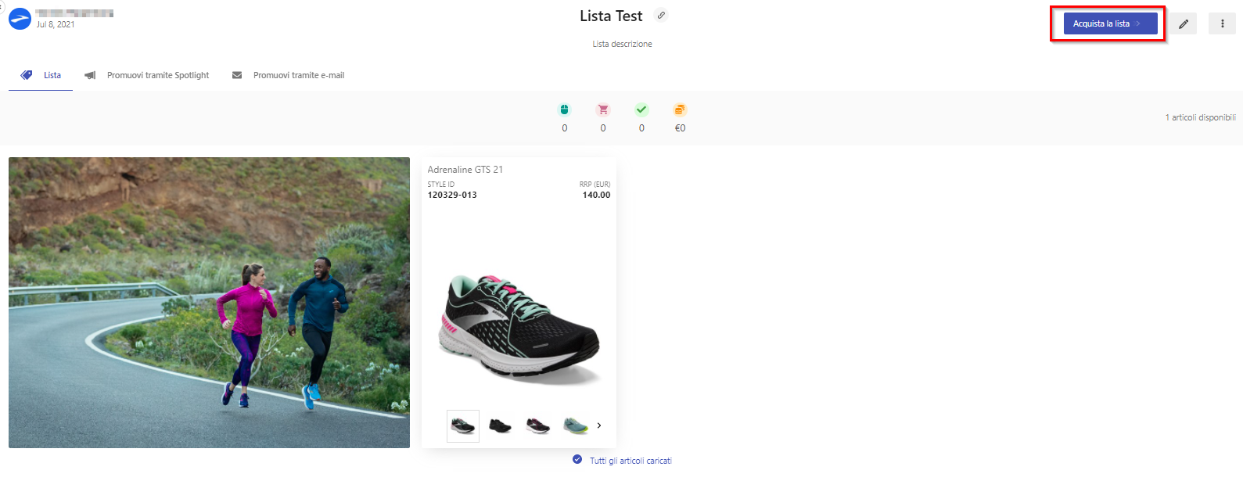Show next shoe color thumbnails arrow
The width and height of the screenshot is (1243, 481).
click(x=599, y=425)
